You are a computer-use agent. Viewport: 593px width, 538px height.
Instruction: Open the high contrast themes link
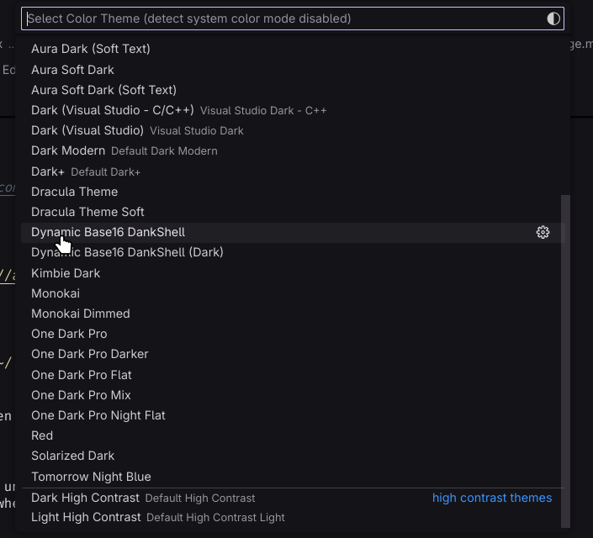[x=492, y=498]
